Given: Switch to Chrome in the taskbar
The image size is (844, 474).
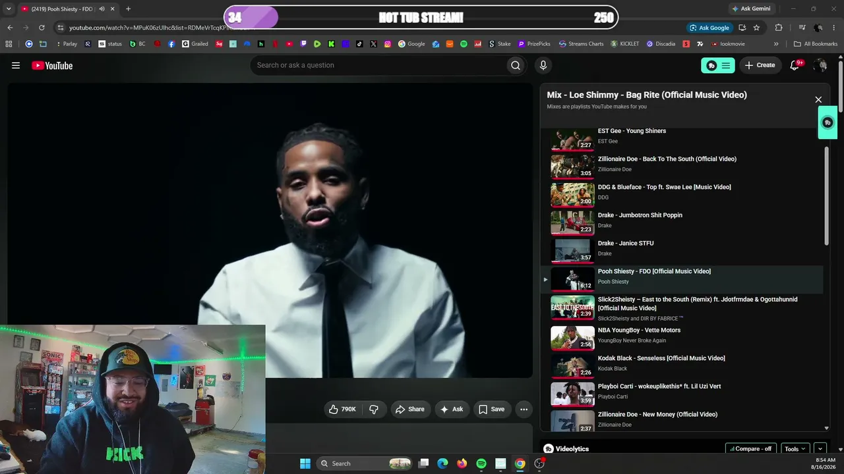Looking at the screenshot, I should (x=520, y=463).
